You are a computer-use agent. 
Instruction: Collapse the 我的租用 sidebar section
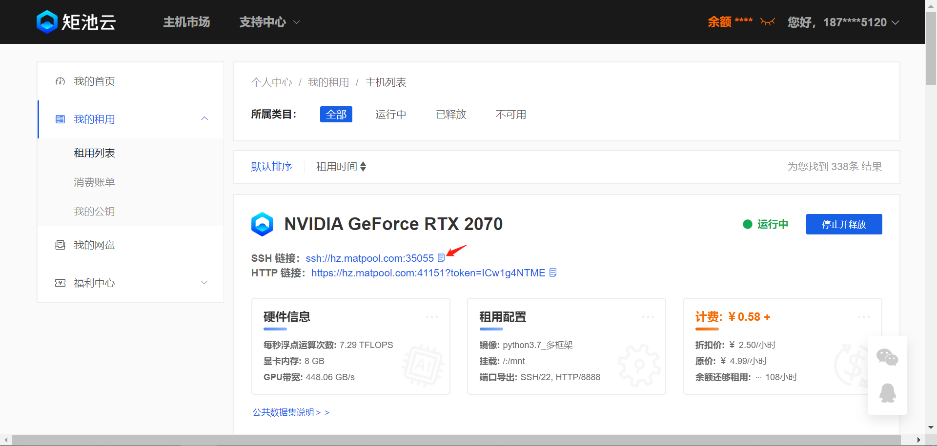pyautogui.click(x=204, y=118)
